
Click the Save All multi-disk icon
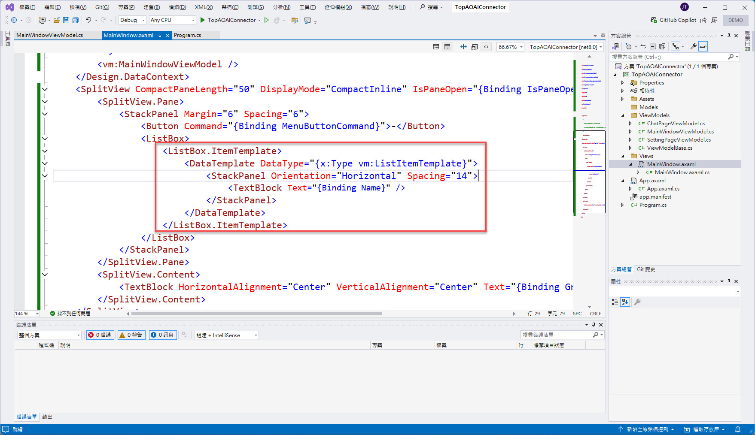pos(76,20)
